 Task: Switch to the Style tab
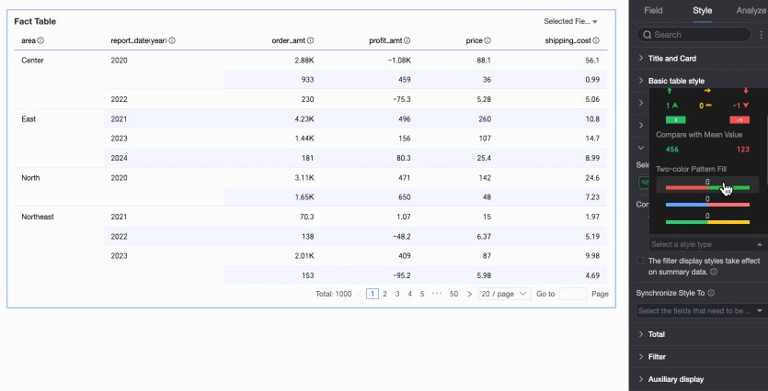703,11
